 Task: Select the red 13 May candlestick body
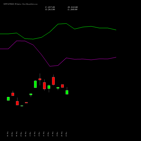pos(40,79)
